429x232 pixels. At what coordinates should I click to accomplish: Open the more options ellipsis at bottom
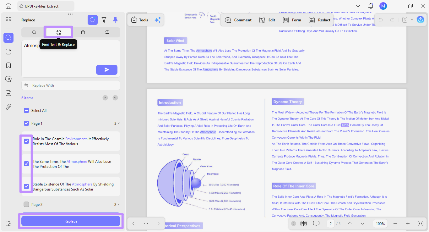(146, 224)
